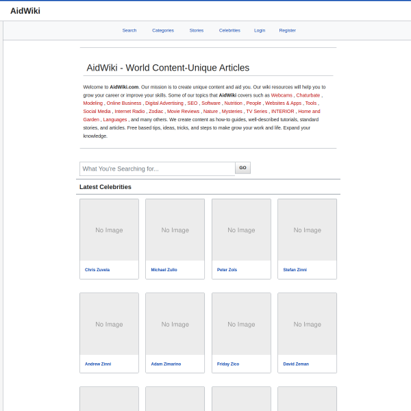
Task: Open the TV Series topic link
Action: coord(256,112)
